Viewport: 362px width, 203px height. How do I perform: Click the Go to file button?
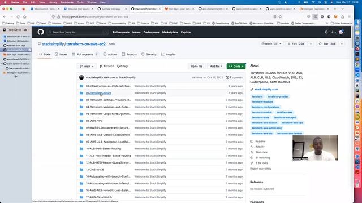point(196,67)
